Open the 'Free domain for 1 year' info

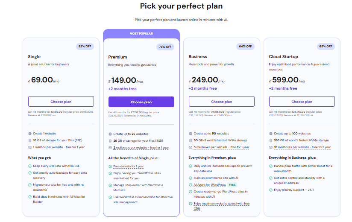[x=129, y=166]
